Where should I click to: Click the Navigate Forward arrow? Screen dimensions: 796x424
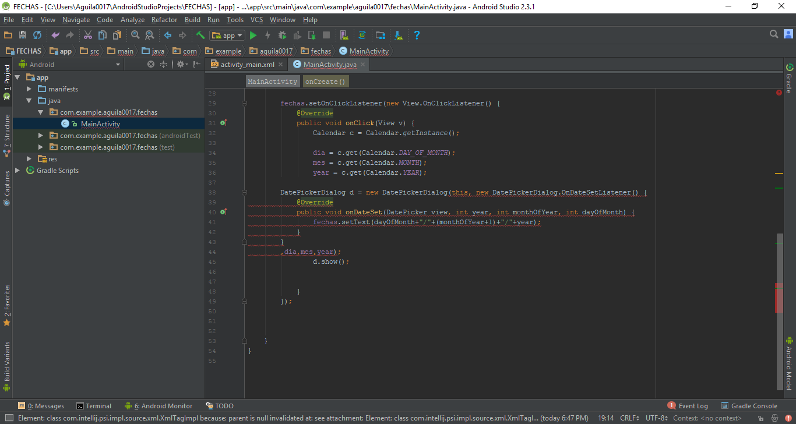pyautogui.click(x=182, y=36)
